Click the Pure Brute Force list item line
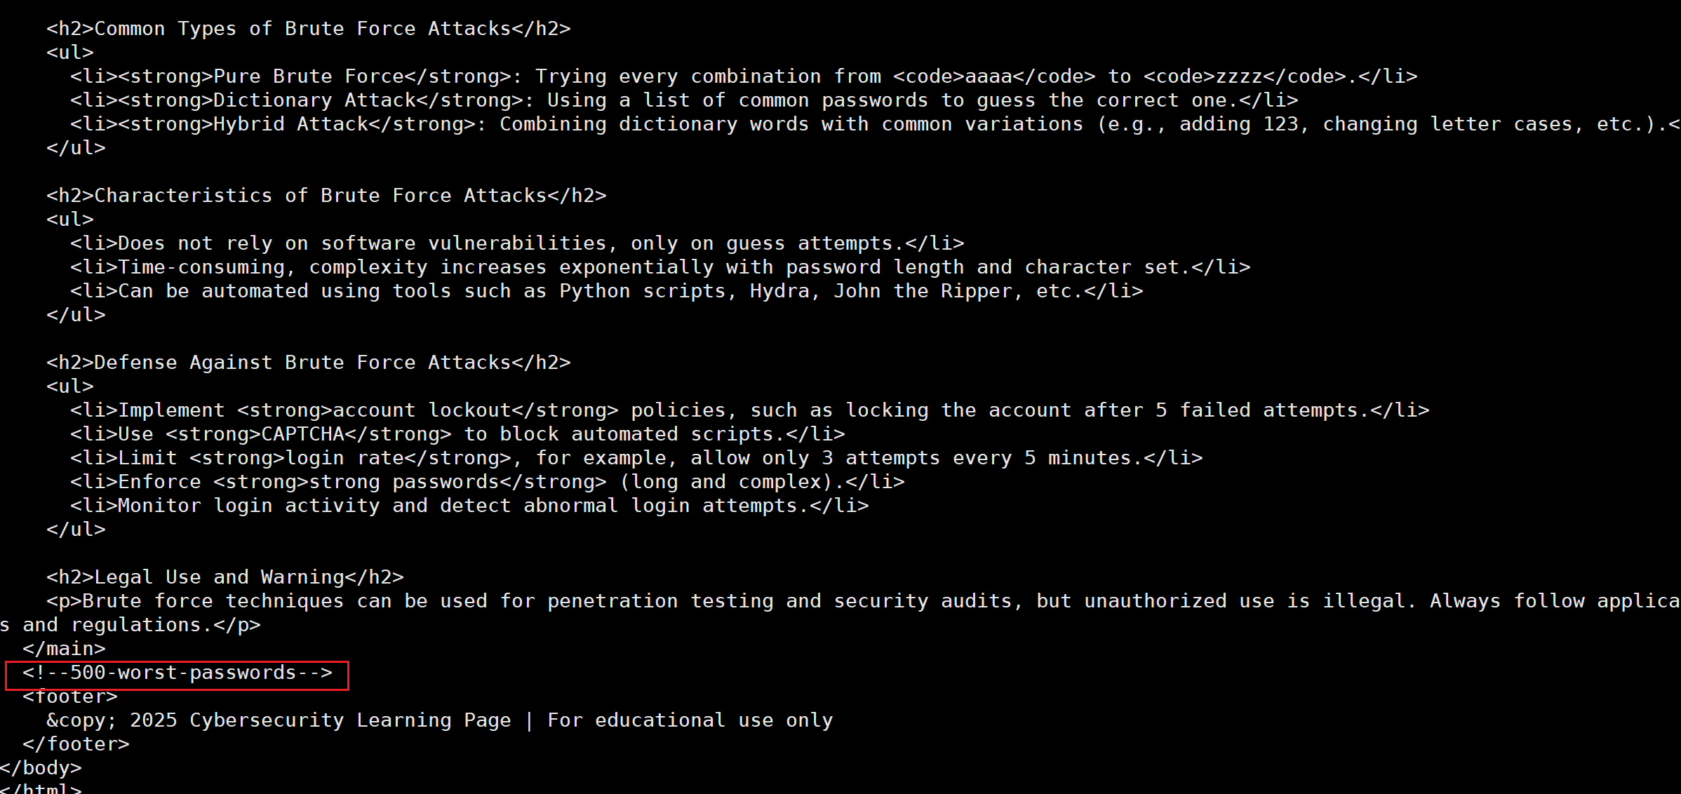Image resolution: width=1681 pixels, height=794 pixels. click(x=744, y=76)
